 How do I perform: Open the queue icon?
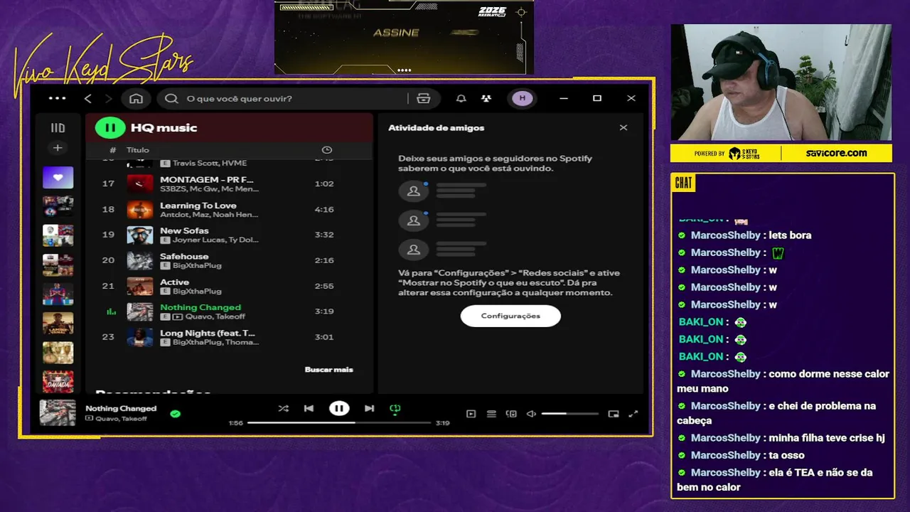tap(491, 414)
